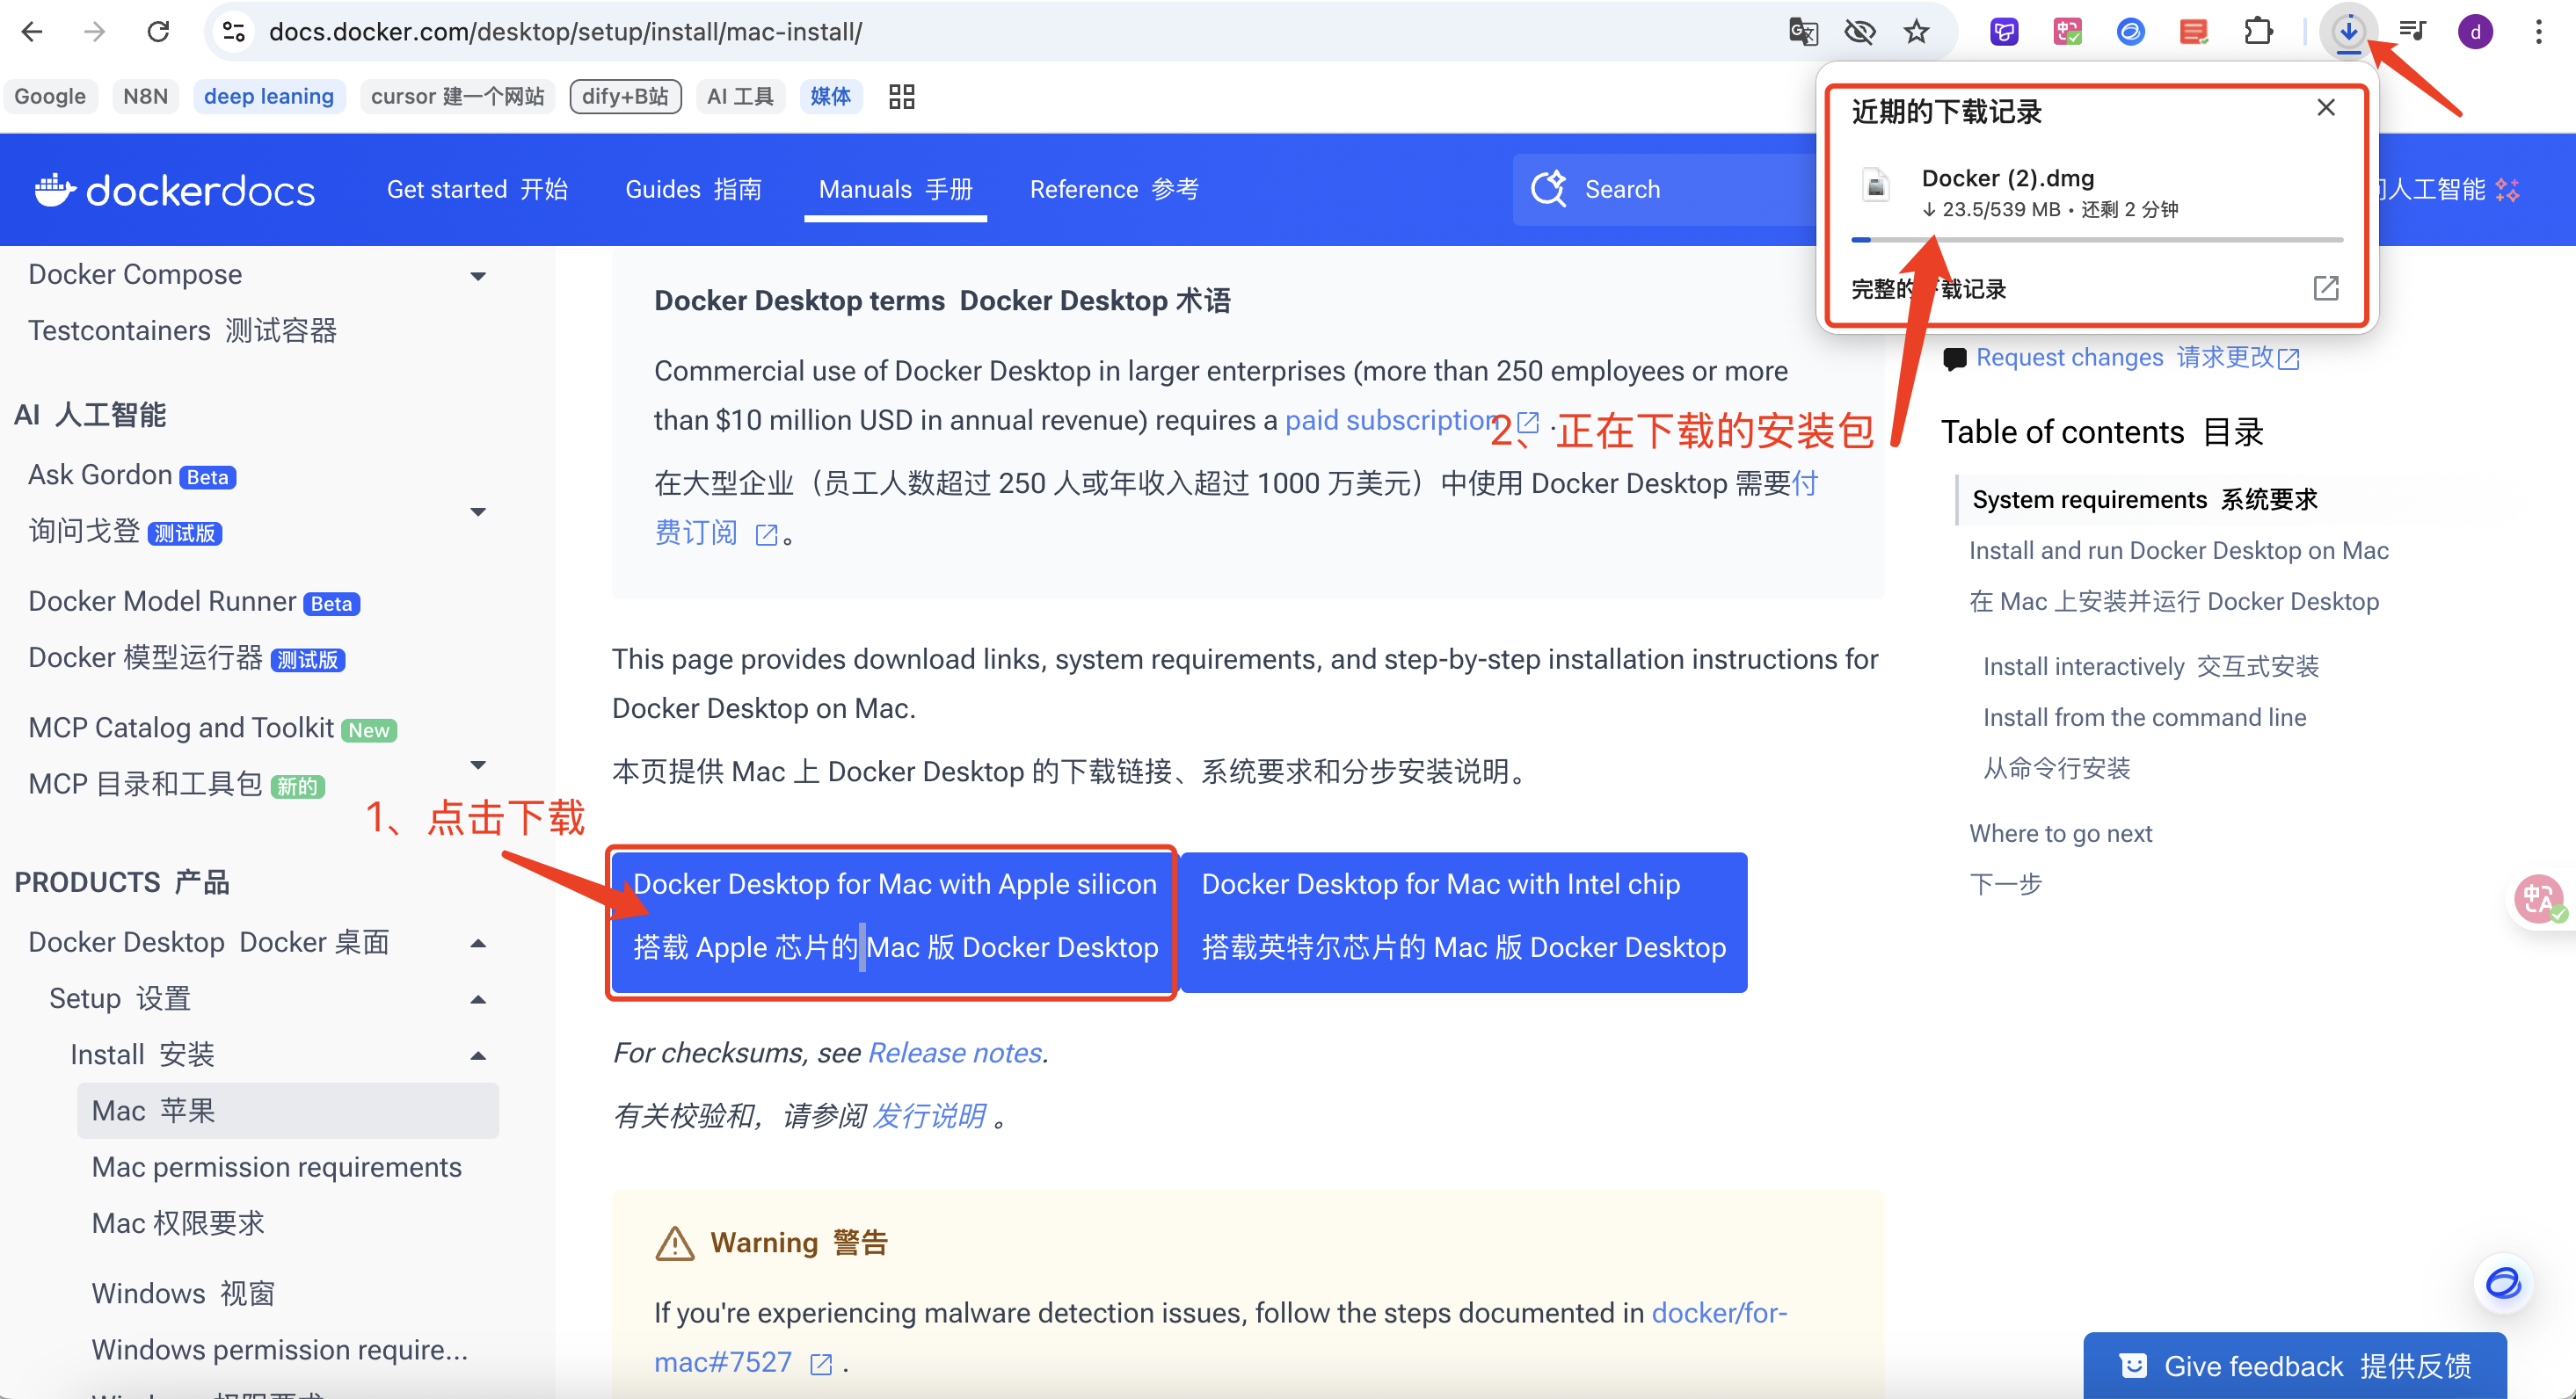The width and height of the screenshot is (2576, 1399).
Task: Open the pink translation extension icon
Action: point(2067,32)
